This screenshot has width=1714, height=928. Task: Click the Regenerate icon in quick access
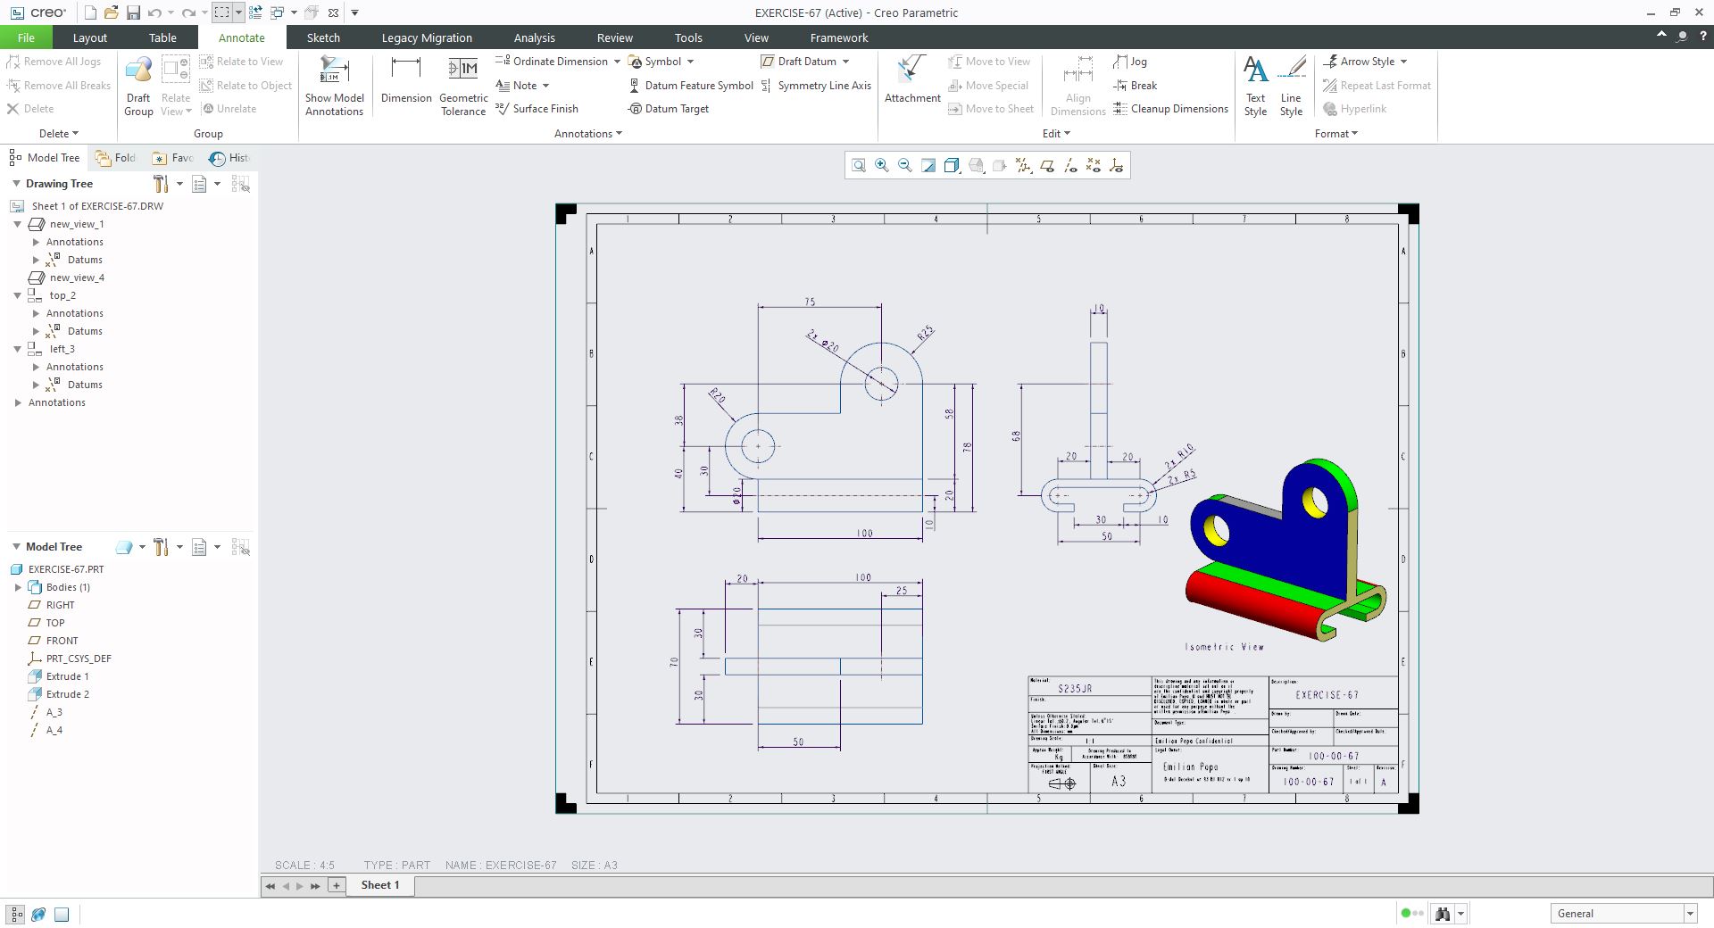tap(255, 12)
